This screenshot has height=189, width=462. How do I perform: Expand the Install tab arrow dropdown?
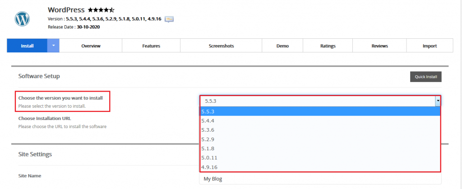[53, 46]
